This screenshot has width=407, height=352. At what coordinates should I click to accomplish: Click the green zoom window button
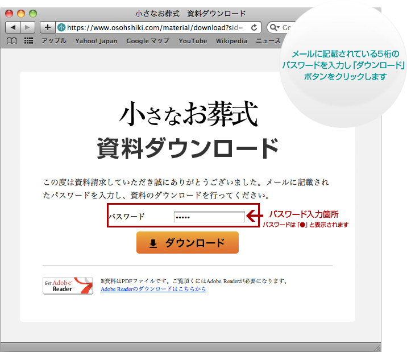coord(33,13)
